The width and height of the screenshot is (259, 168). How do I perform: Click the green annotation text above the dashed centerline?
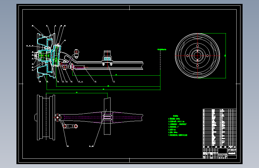(161, 49)
